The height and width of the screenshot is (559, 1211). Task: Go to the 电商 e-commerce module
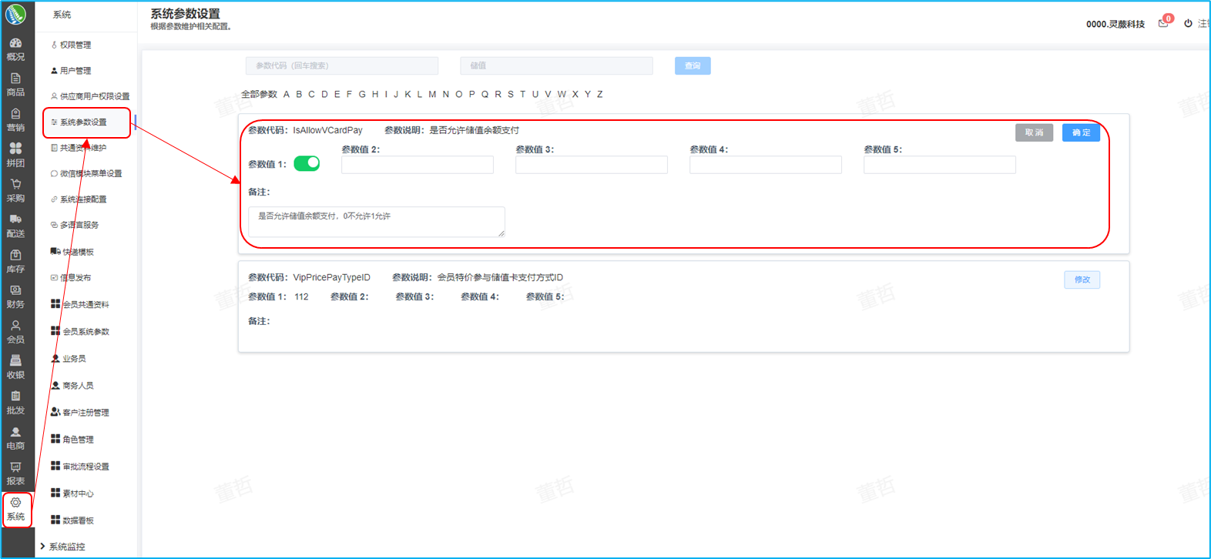coord(15,439)
